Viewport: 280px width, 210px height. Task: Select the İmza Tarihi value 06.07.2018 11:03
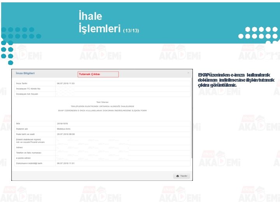(x=66, y=83)
